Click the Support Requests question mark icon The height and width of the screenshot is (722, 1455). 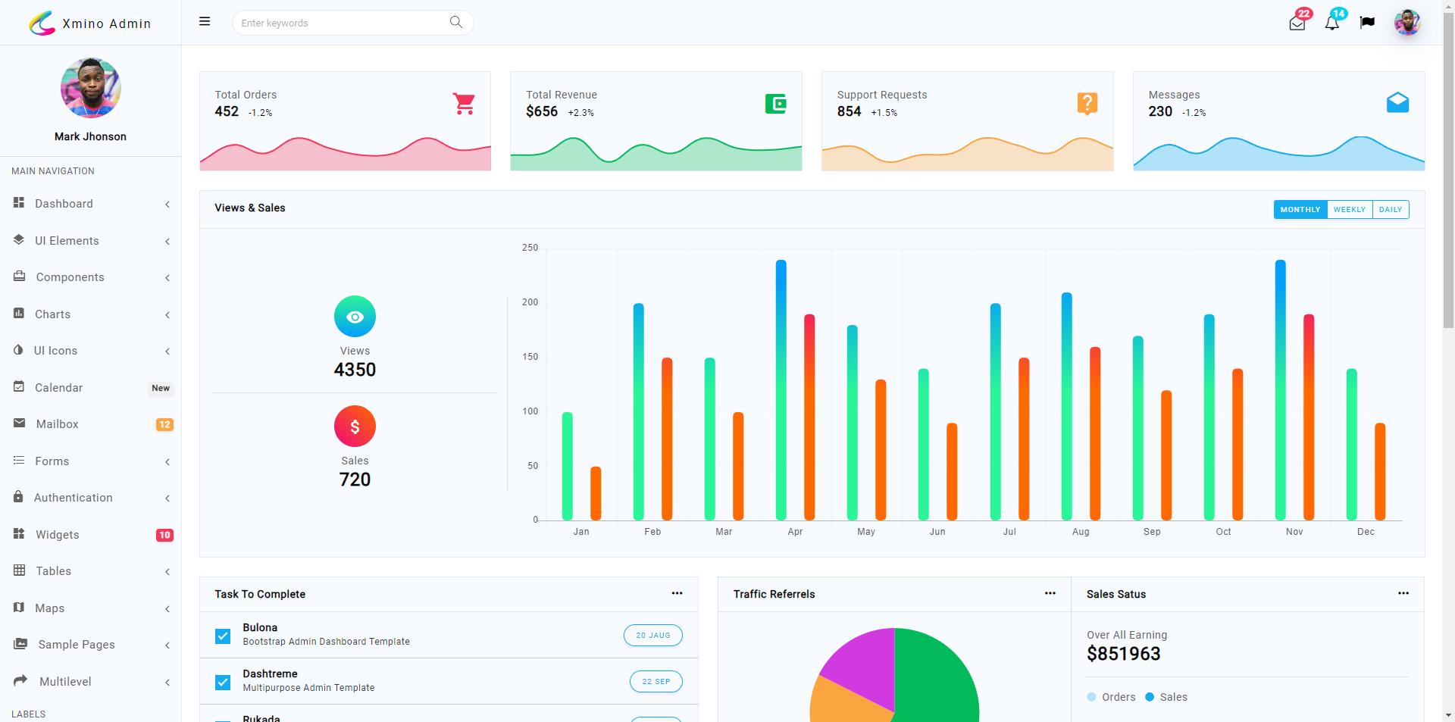[1087, 103]
